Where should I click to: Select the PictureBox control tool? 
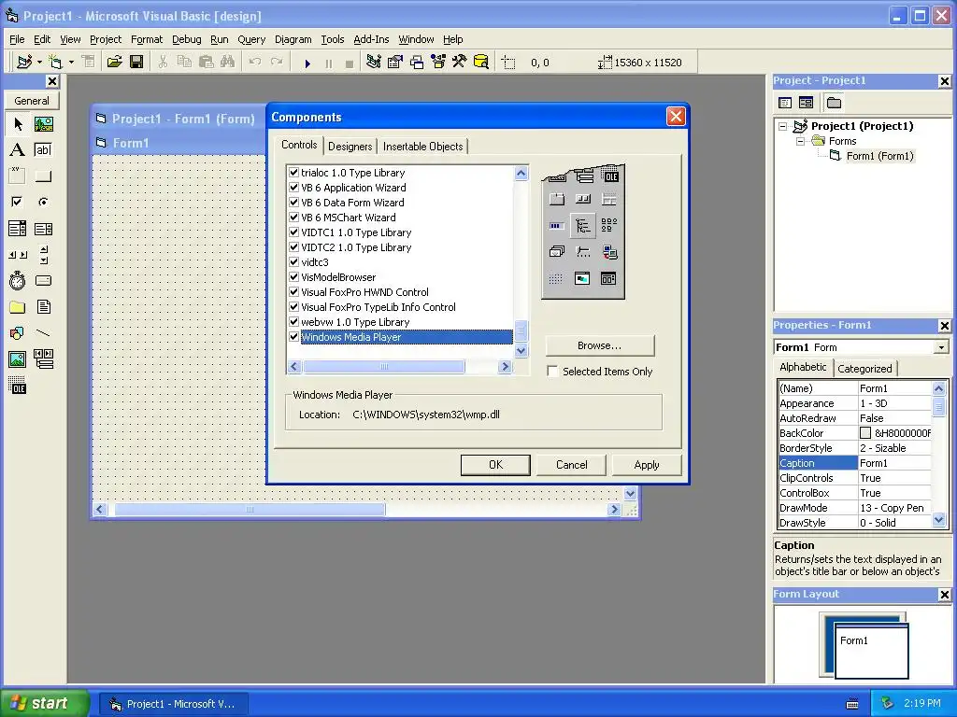43,124
